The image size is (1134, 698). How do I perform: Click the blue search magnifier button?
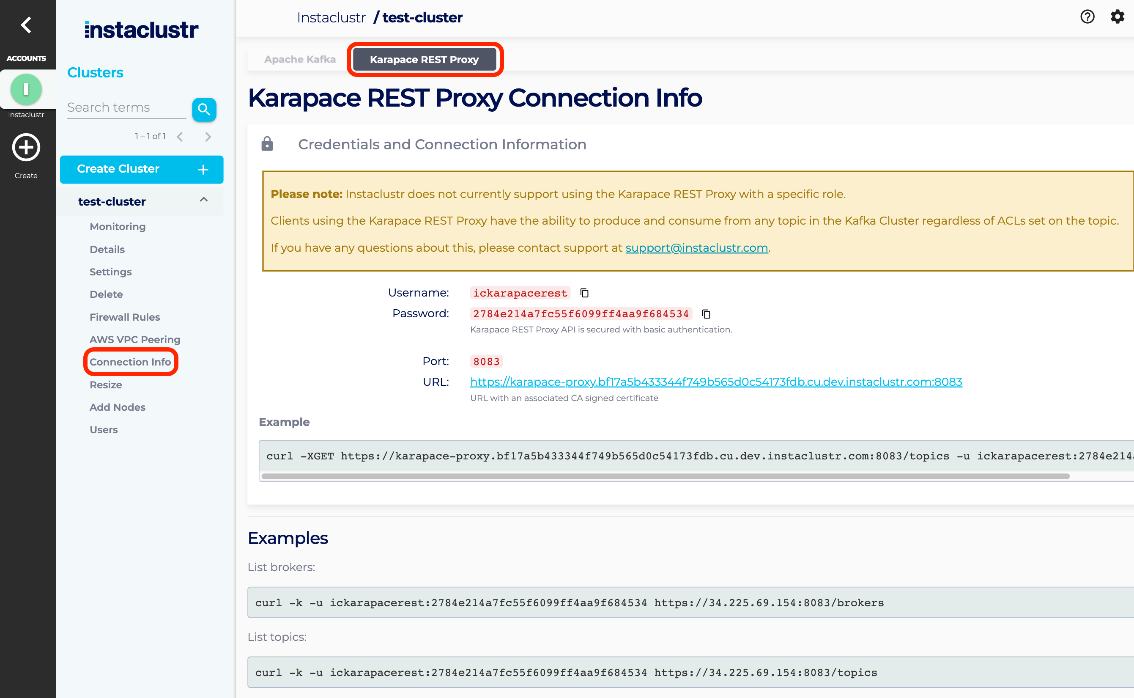click(204, 110)
